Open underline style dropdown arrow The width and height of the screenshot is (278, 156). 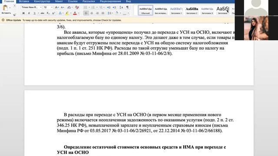[x=38, y=13]
